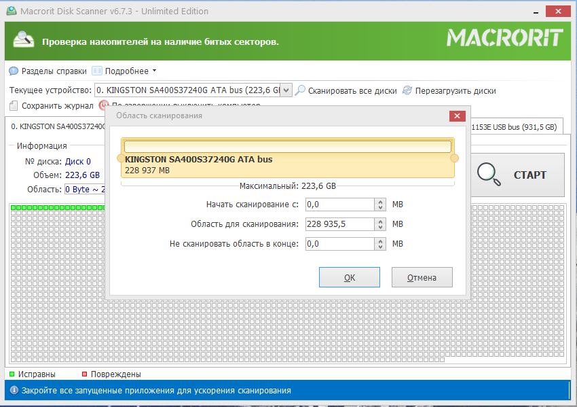This screenshot has width=577, height=407.
Task: Click the Подробнее menu icon
Action: pyautogui.click(x=97, y=71)
